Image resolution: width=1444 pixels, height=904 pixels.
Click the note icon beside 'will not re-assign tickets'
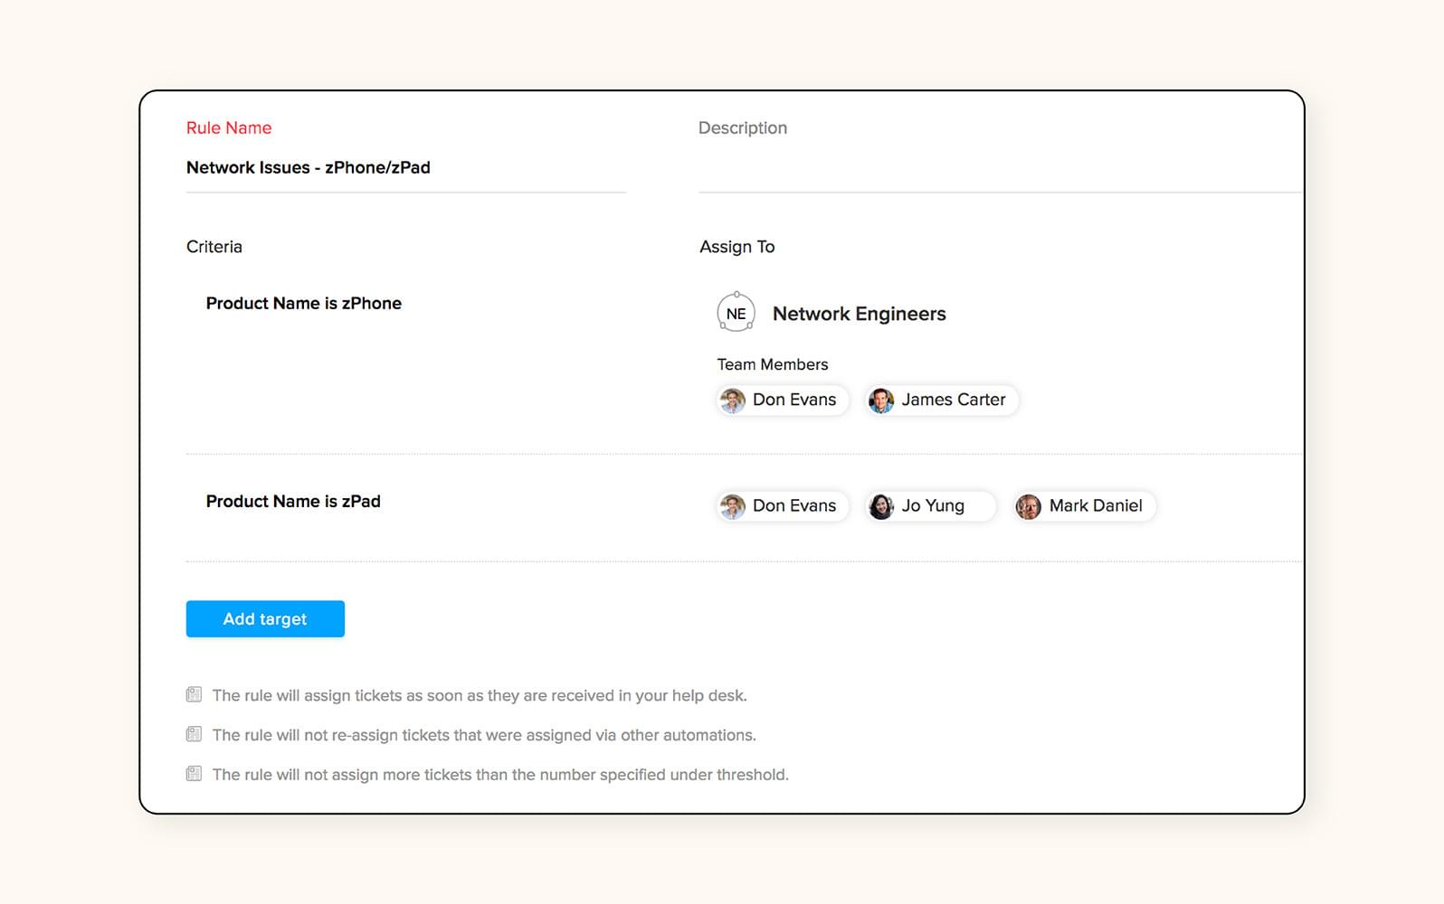[194, 734]
